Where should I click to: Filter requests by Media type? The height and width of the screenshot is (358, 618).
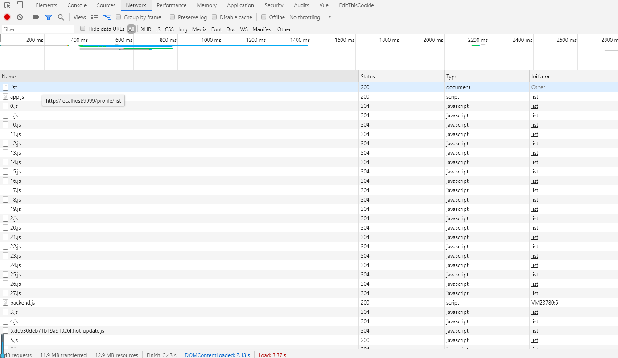coord(199,29)
